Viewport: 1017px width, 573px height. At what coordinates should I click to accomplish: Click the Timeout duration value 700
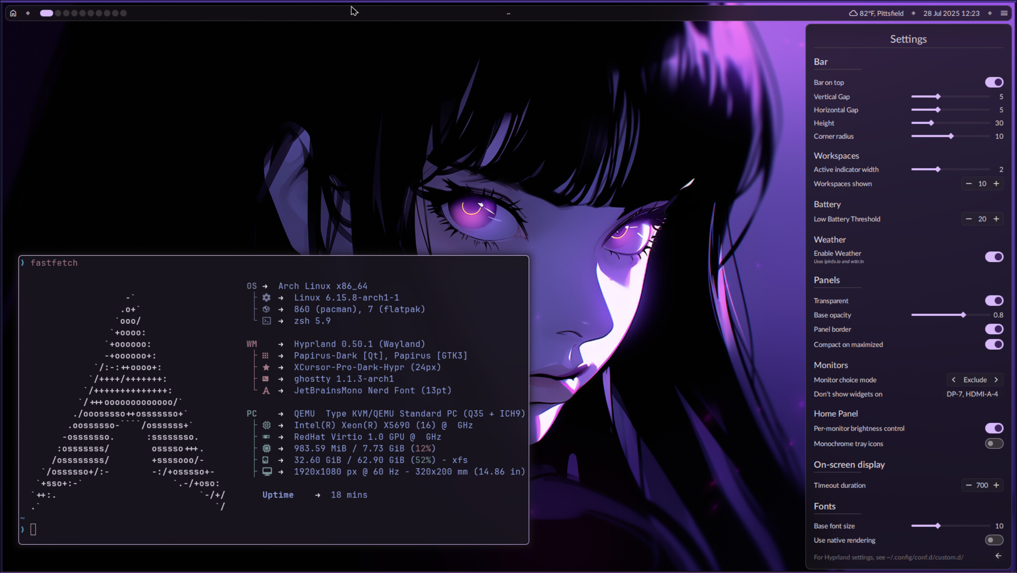point(982,485)
